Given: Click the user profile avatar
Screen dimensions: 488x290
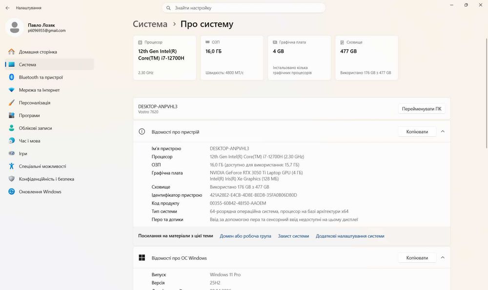Looking at the screenshot, I should click(14, 27).
